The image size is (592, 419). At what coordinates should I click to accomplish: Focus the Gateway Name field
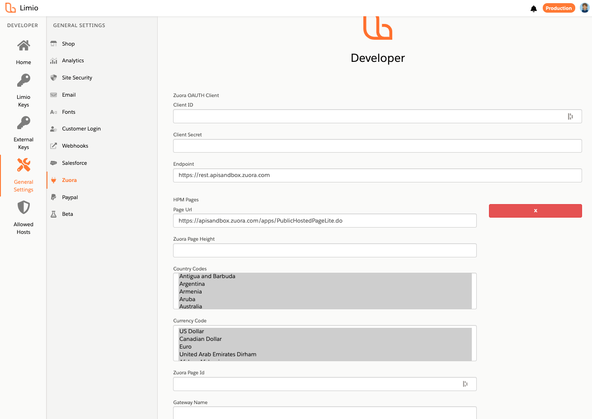(325, 413)
